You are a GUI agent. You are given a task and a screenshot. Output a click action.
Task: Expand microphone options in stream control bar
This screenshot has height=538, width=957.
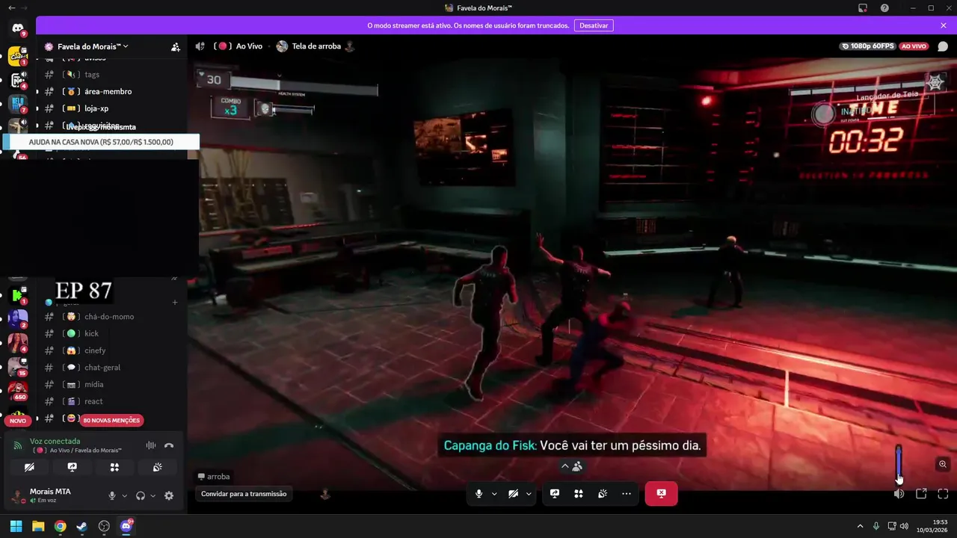(494, 494)
